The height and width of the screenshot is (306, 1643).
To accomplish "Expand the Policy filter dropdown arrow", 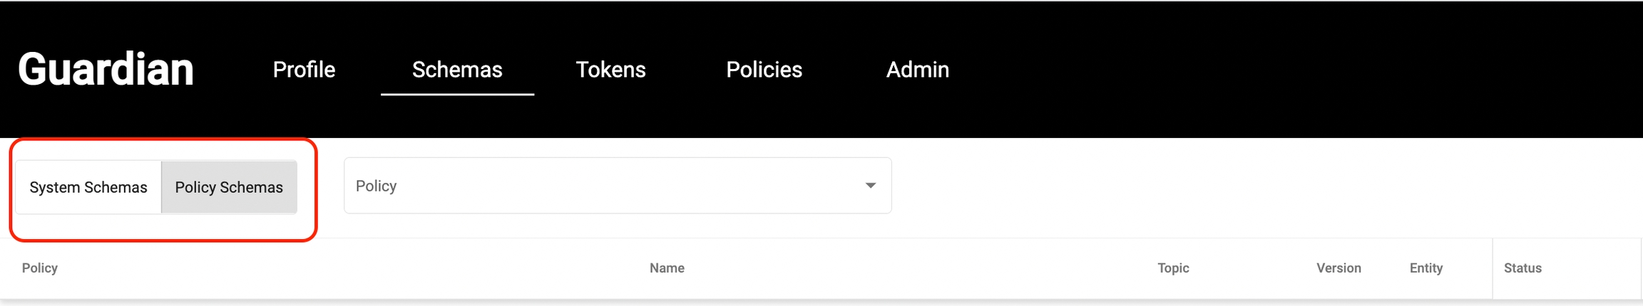I will (870, 186).
